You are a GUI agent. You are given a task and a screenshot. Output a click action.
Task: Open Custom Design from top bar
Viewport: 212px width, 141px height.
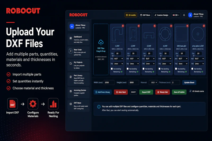161,15
